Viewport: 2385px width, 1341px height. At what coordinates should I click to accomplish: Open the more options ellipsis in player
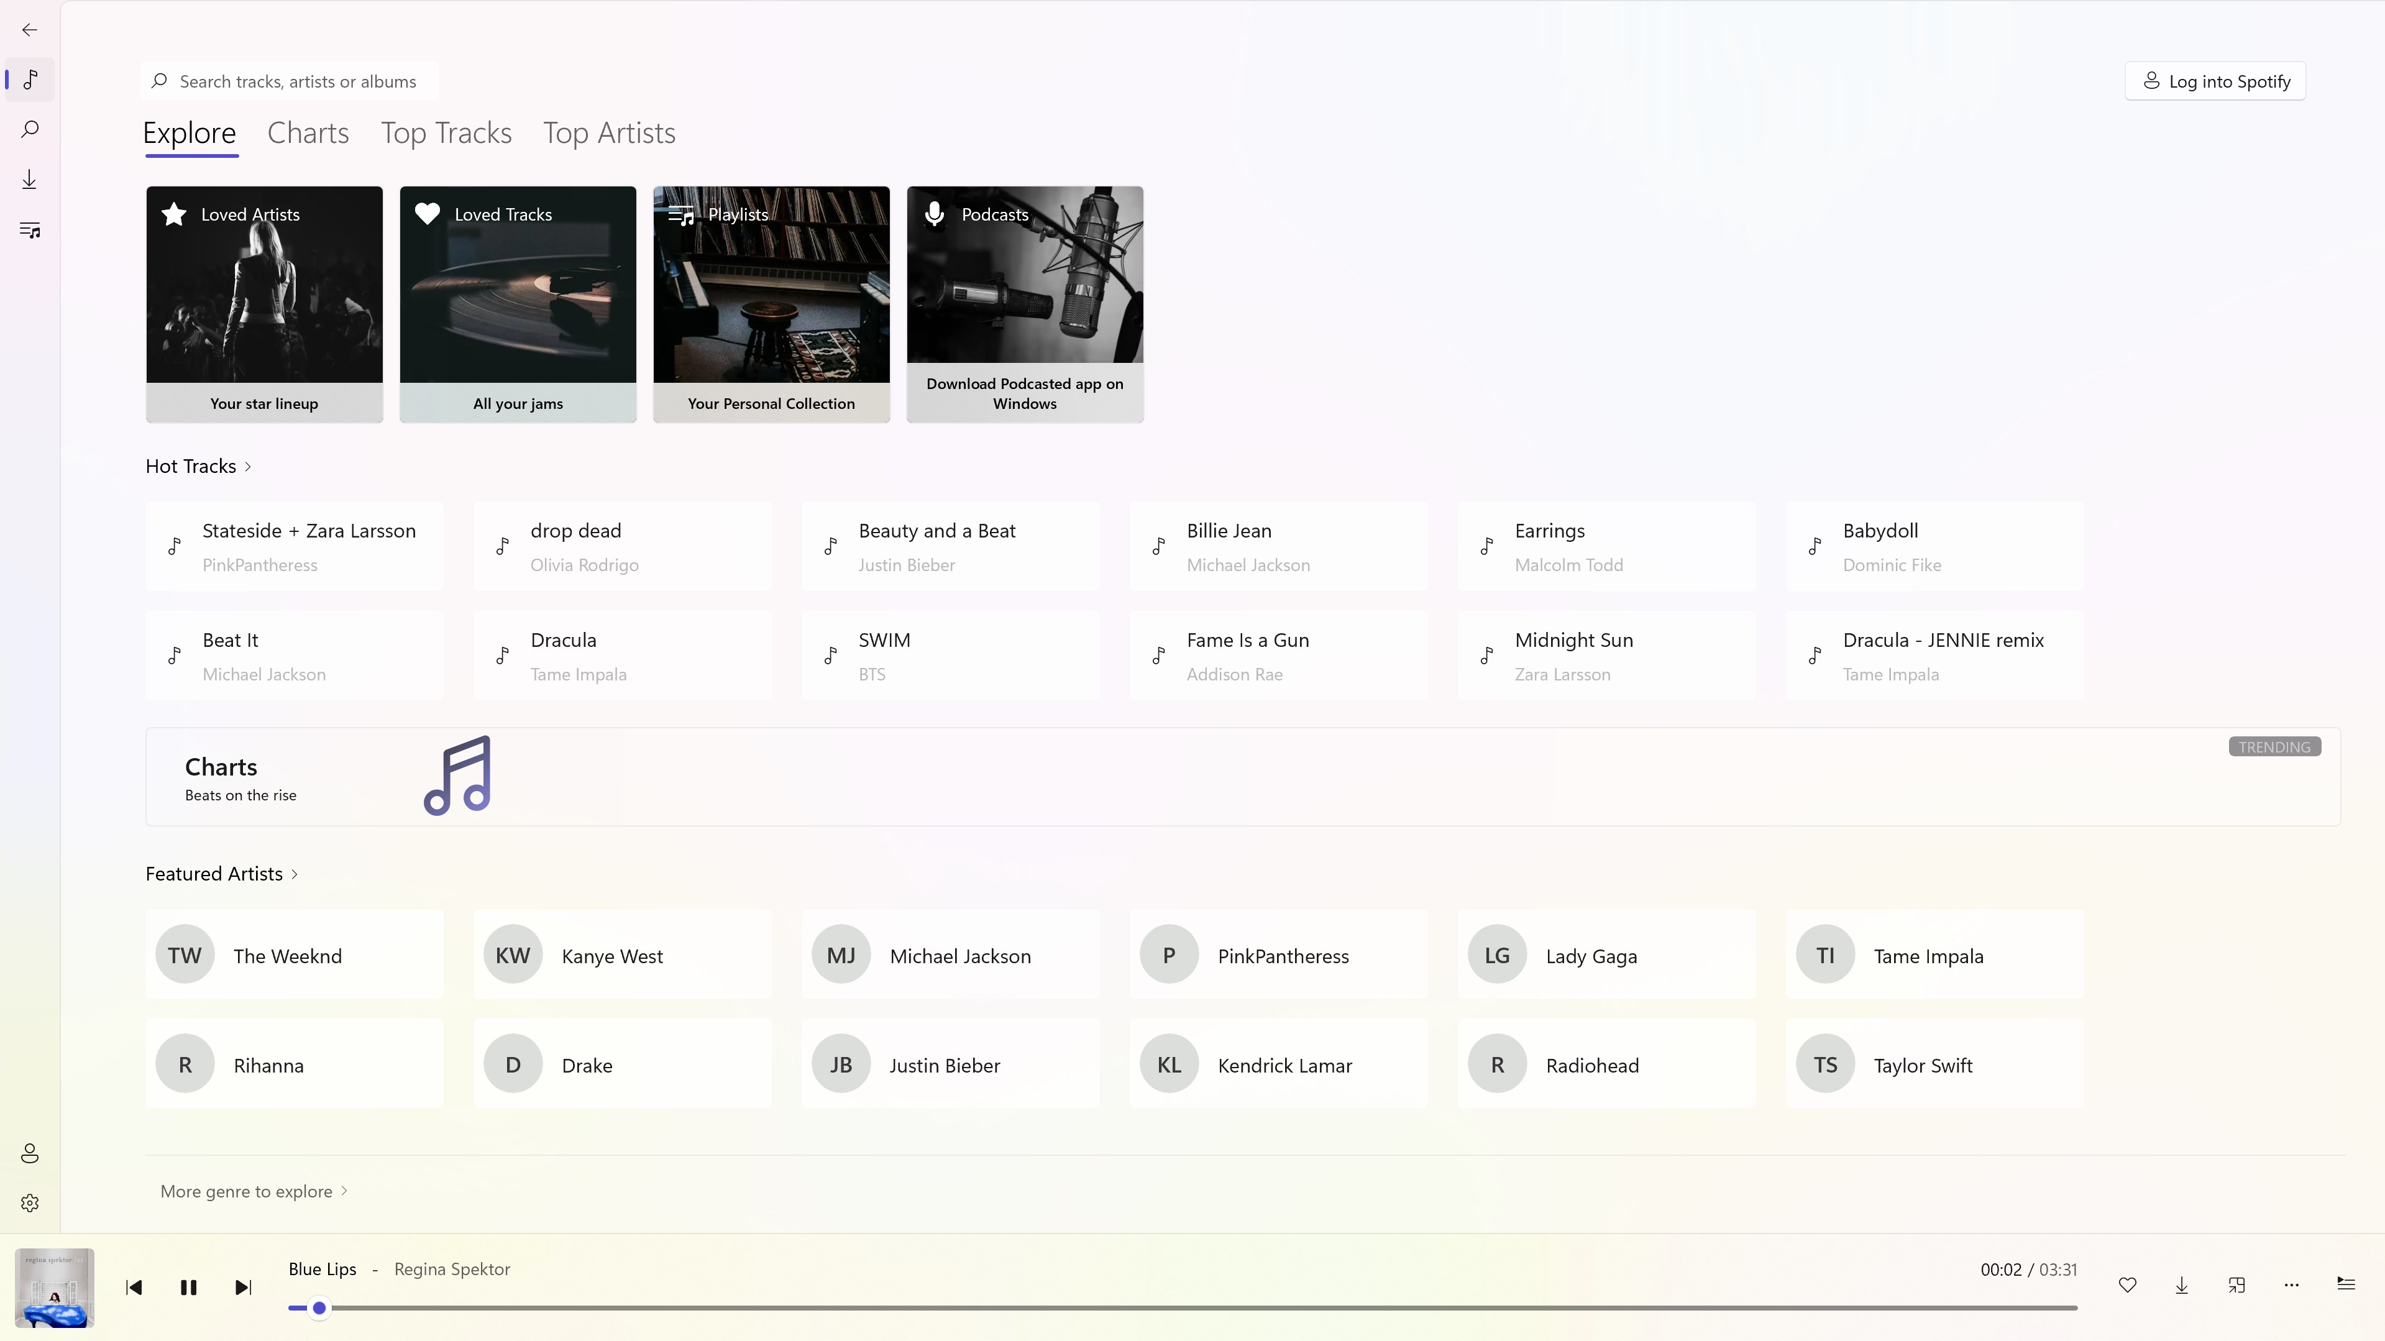pos(2292,1284)
